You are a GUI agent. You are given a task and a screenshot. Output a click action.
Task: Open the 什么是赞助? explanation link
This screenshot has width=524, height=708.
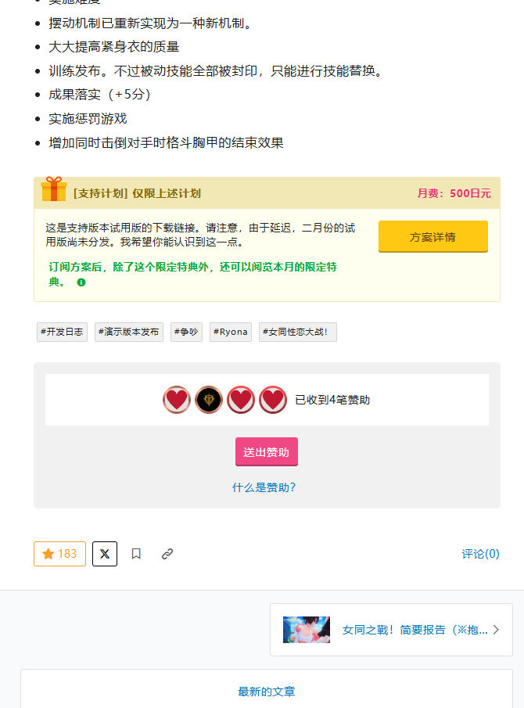[x=264, y=487]
